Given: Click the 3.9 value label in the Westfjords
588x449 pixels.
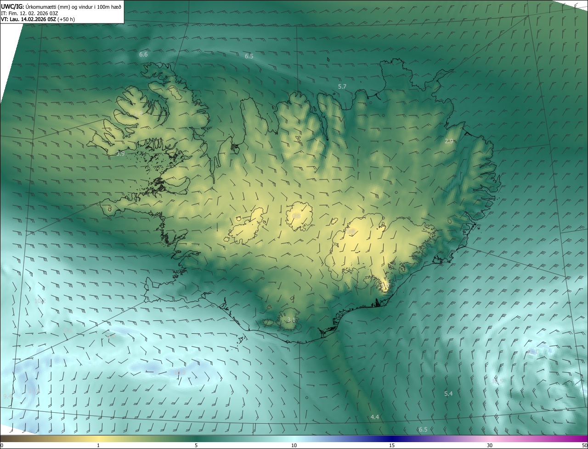Looking at the screenshot, I should click(x=120, y=154).
